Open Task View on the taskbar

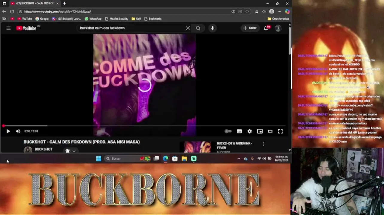click(156, 159)
